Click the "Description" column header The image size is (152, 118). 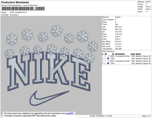[x=120, y=54]
